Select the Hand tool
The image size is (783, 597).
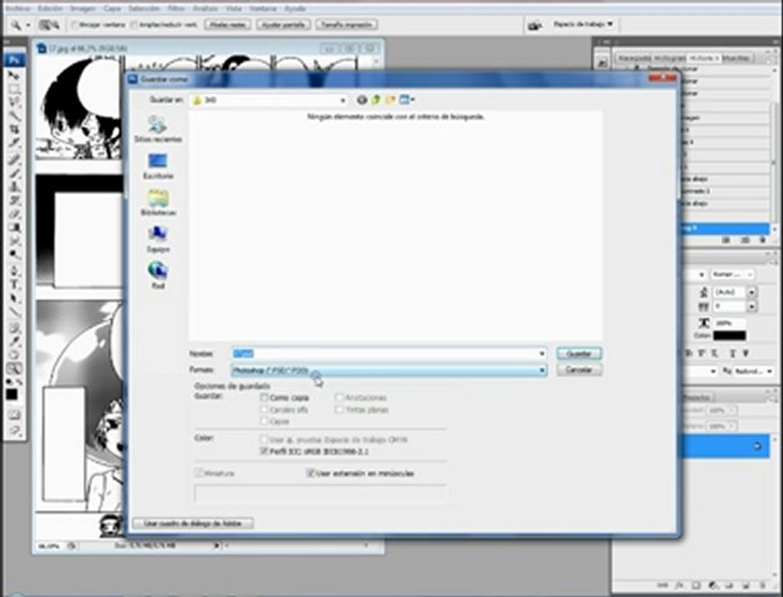click(x=14, y=355)
